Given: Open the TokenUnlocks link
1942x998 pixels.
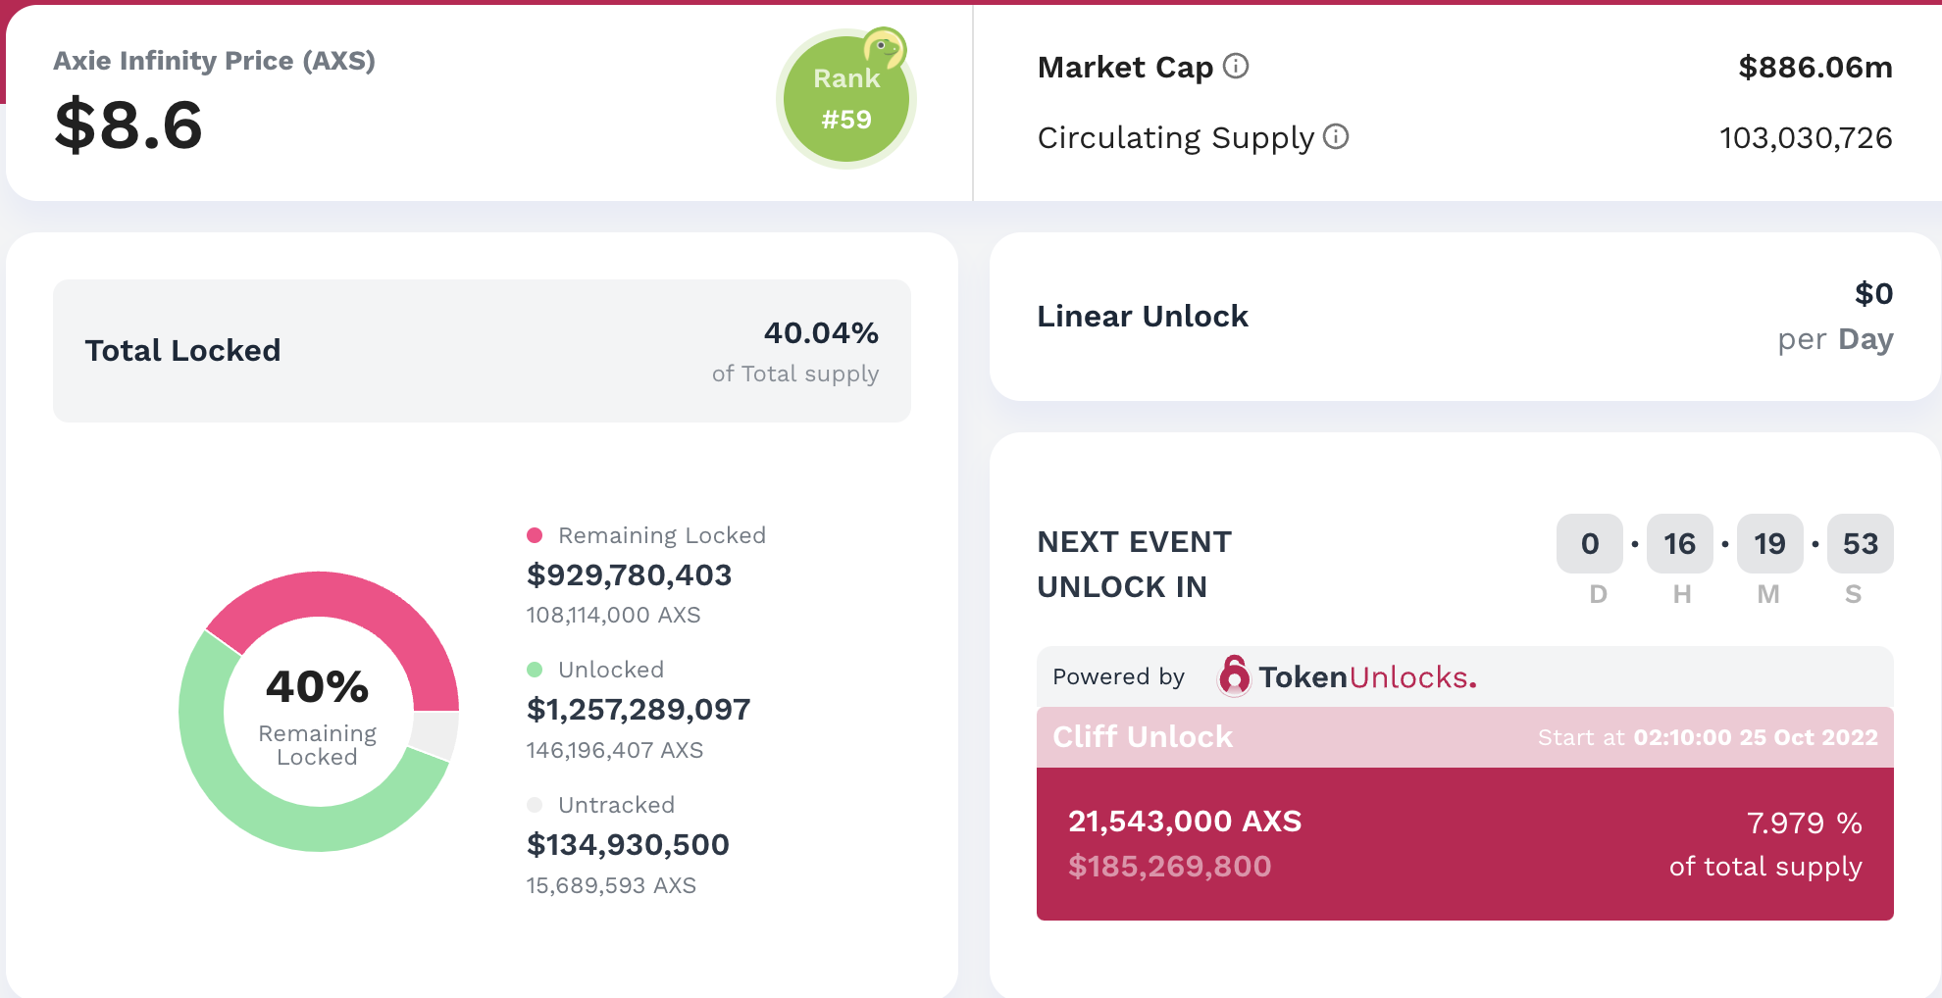Looking at the screenshot, I should coord(1366,677).
